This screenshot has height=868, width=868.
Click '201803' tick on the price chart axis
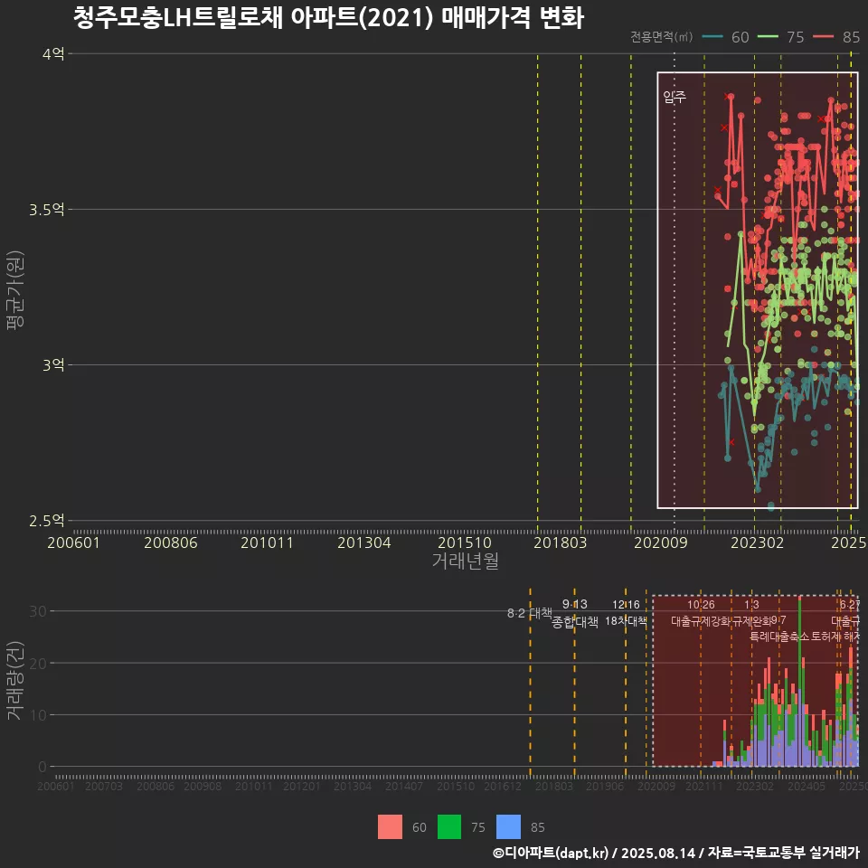pyautogui.click(x=561, y=542)
